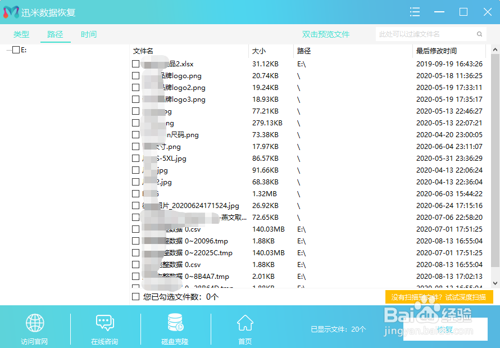Viewport: 500px width, 348px height.
Task: Start deep scan via 试试深度扫描 button
Action: coord(440,296)
